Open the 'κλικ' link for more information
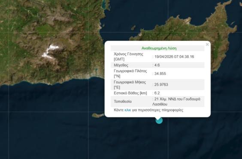This screenshot has height=159, width=242. [127, 110]
